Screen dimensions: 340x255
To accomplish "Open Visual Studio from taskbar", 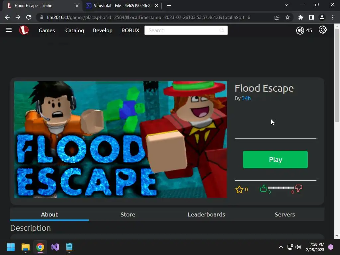I will [55, 247].
